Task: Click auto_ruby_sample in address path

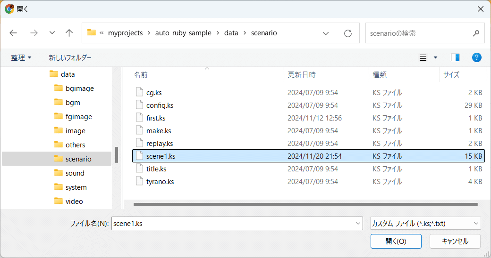Action: pos(183,33)
